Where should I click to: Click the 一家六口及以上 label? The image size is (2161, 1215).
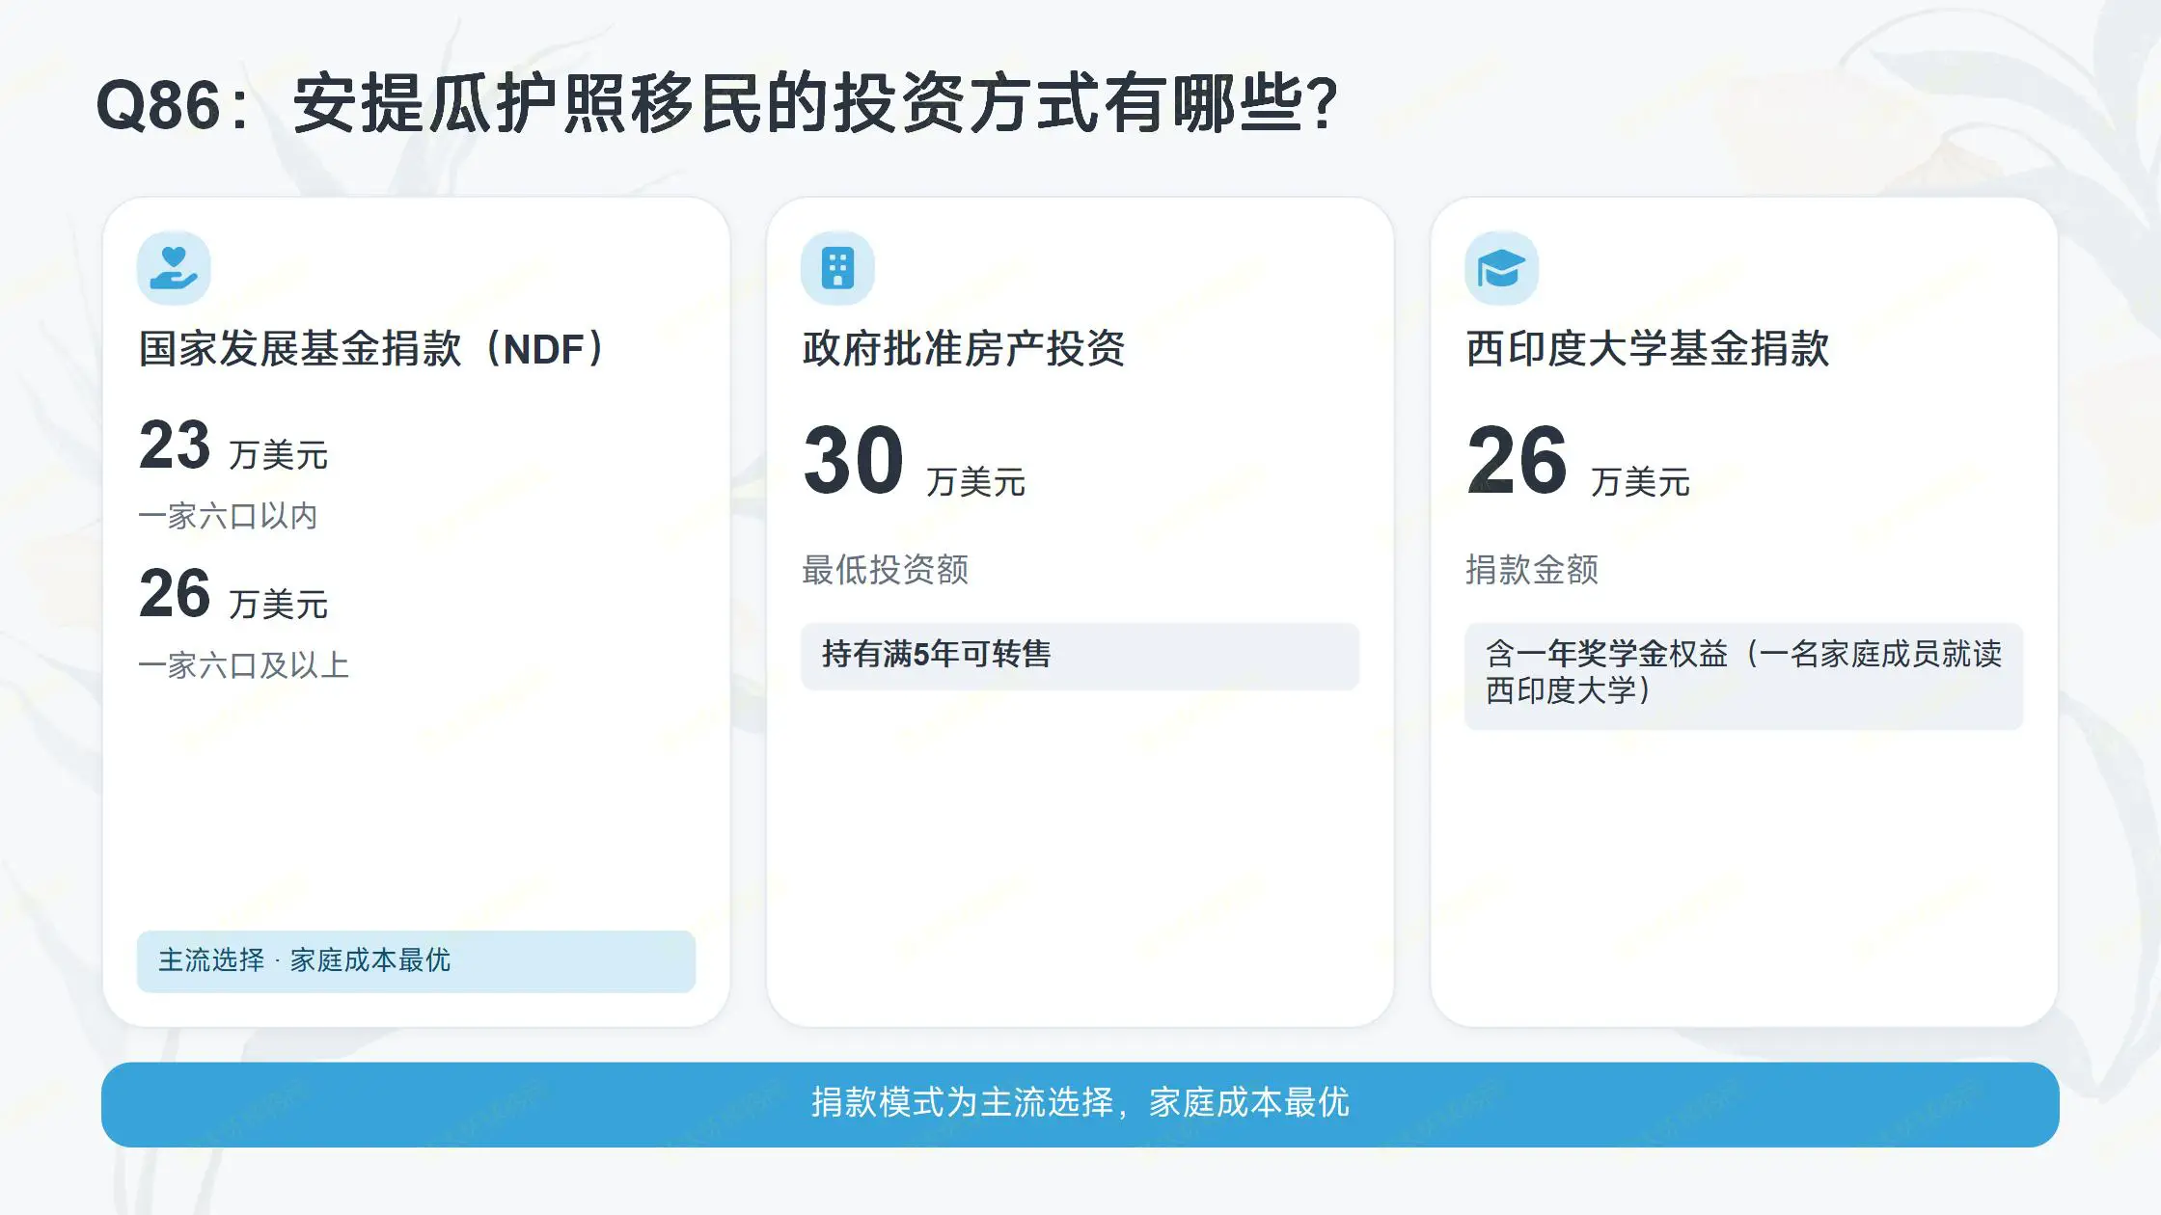(243, 665)
